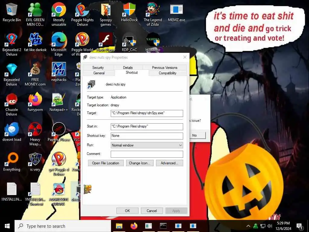Image resolution: width=309 pixels, height=232 pixels.
Task: Click the taskbar search box
Action: coord(63,226)
